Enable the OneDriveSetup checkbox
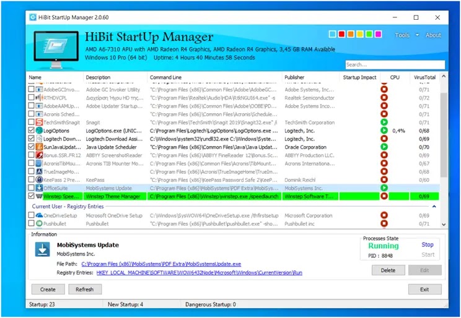The image size is (461, 318). (31, 215)
